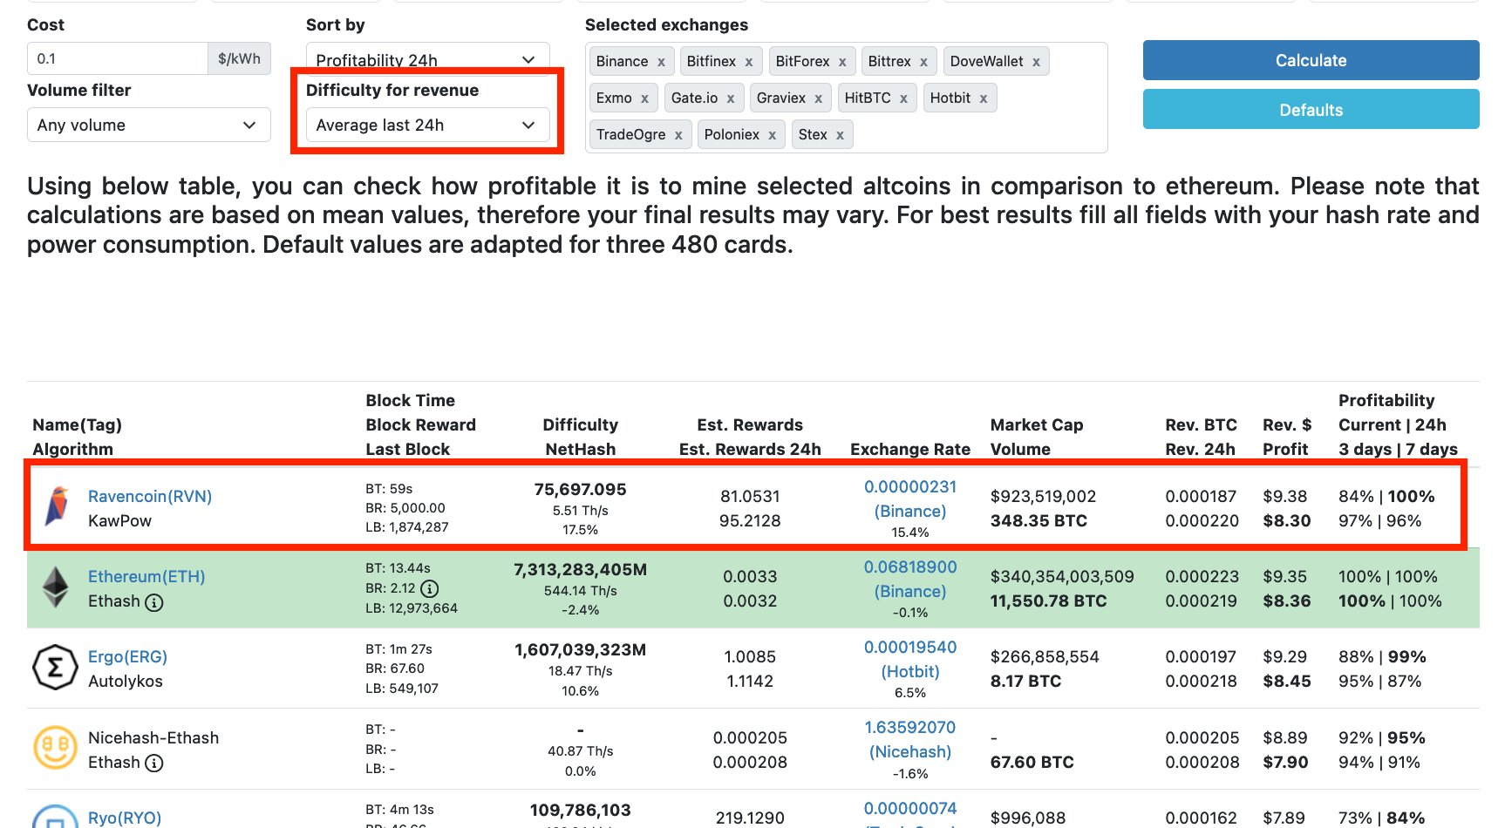Click info icon next to Ethereum block reward

(430, 588)
